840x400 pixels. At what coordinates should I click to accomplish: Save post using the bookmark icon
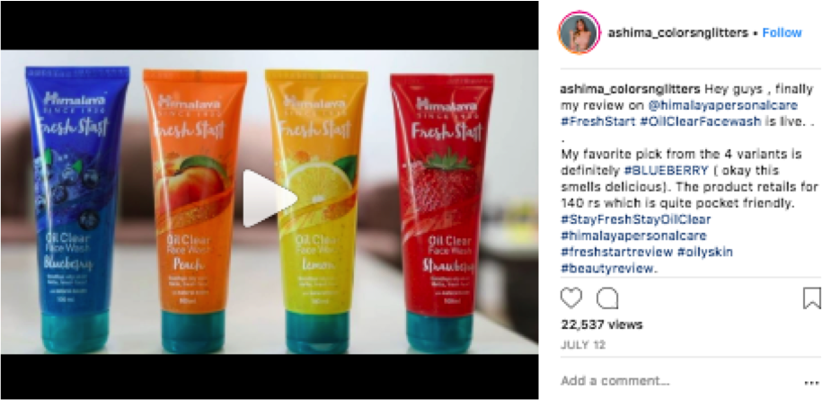(x=812, y=298)
